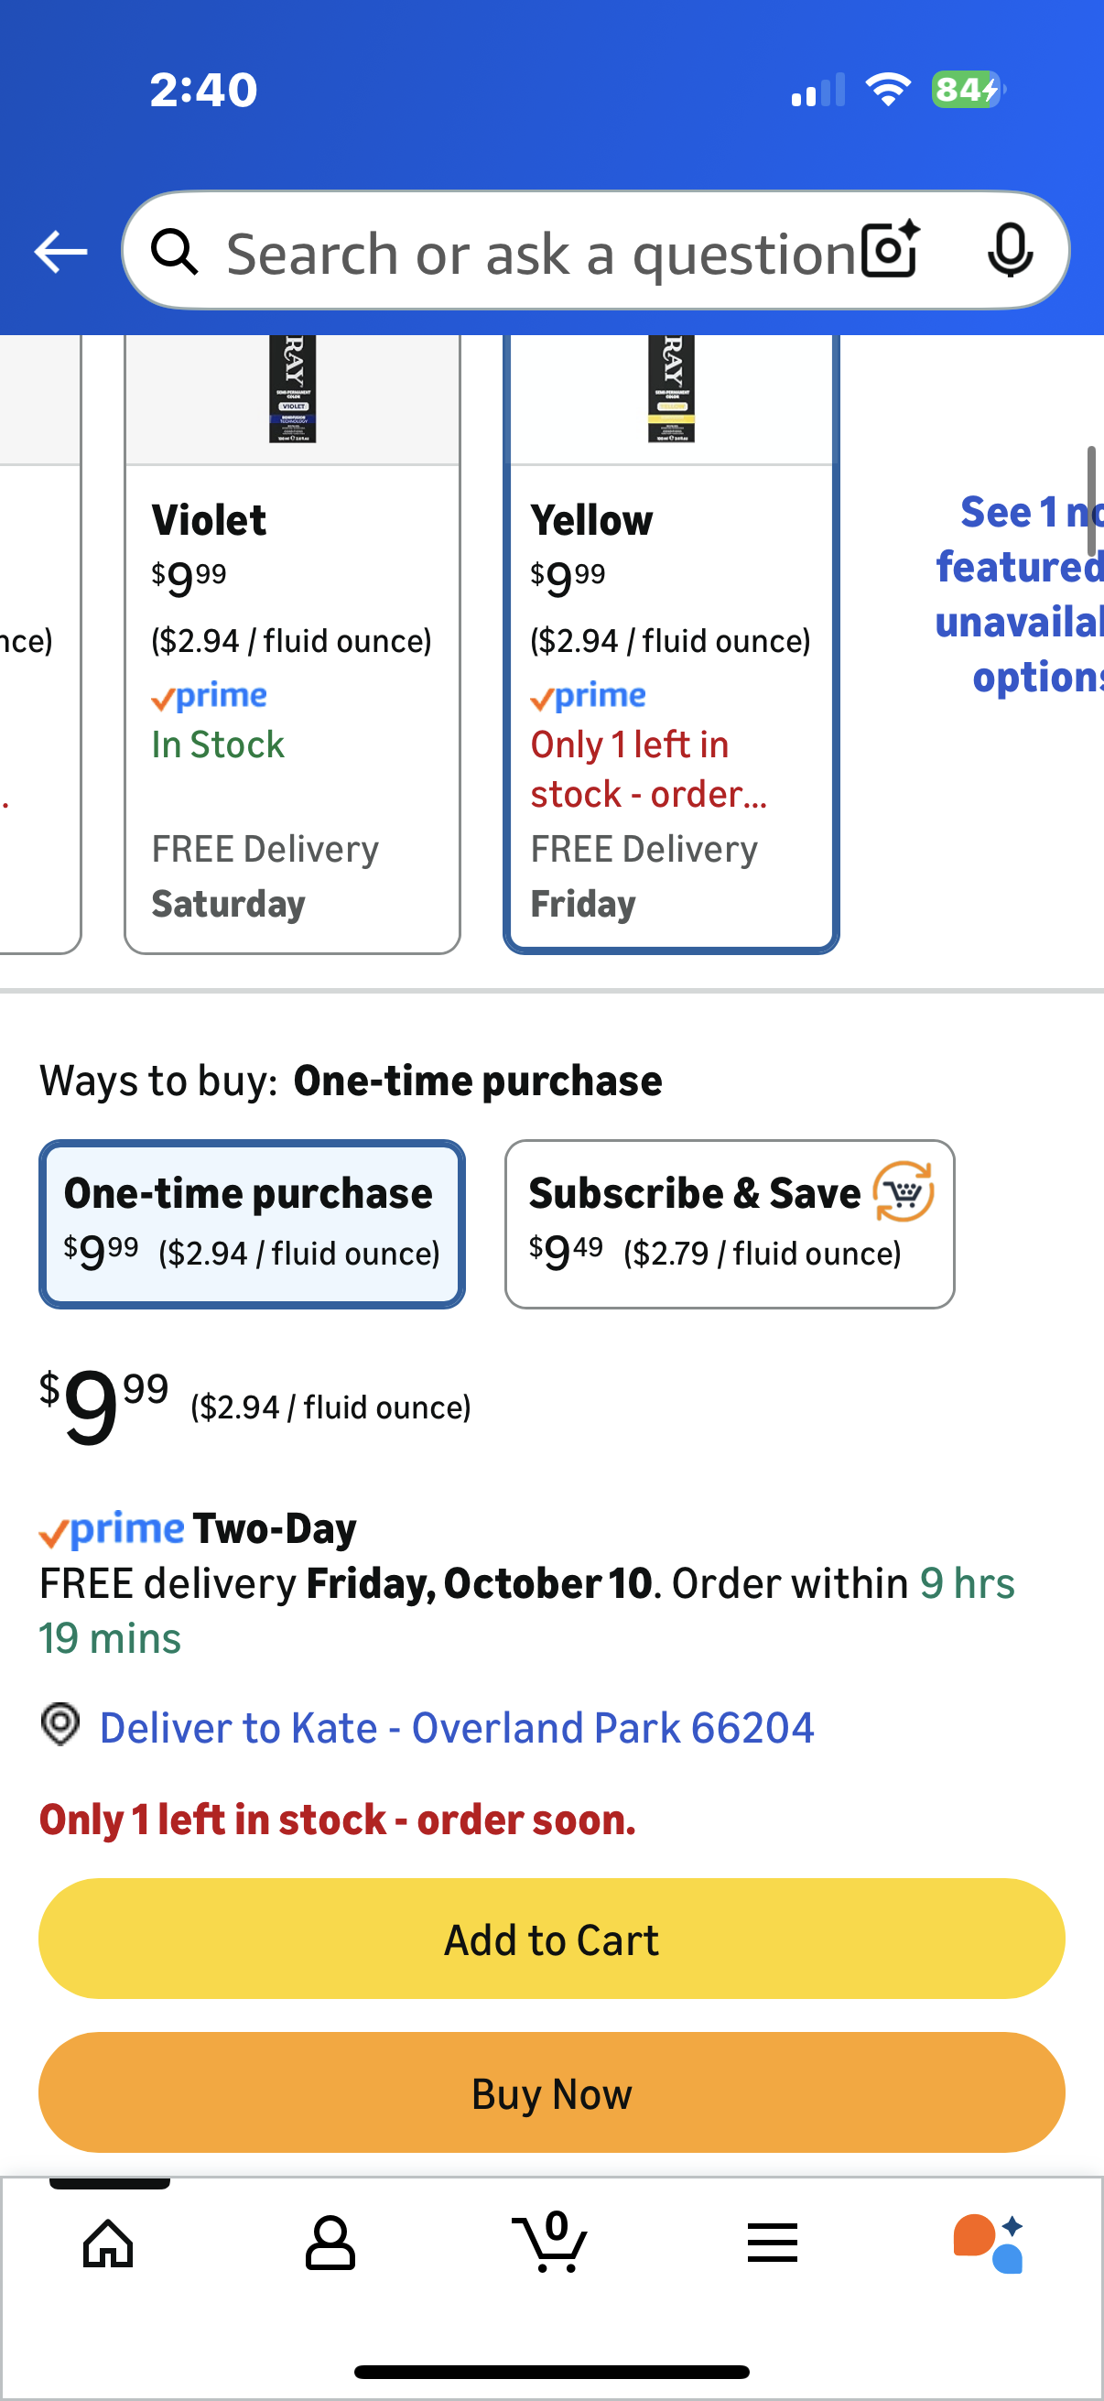Tap the Yellow product thumbnail image
Viewport: 1104px width, 2401px height.
[x=671, y=389]
